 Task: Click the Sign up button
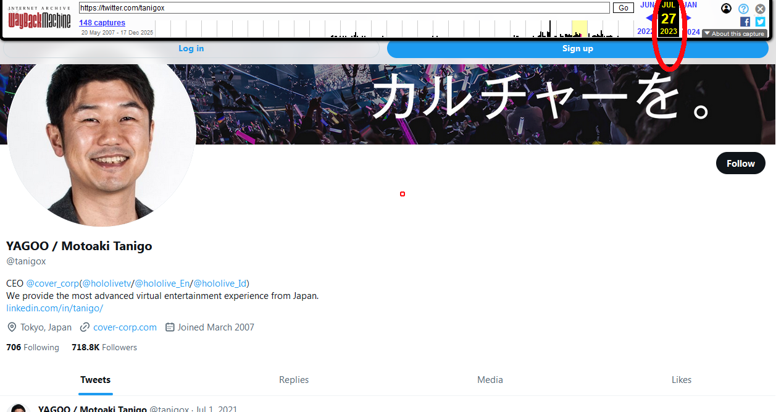click(x=578, y=49)
